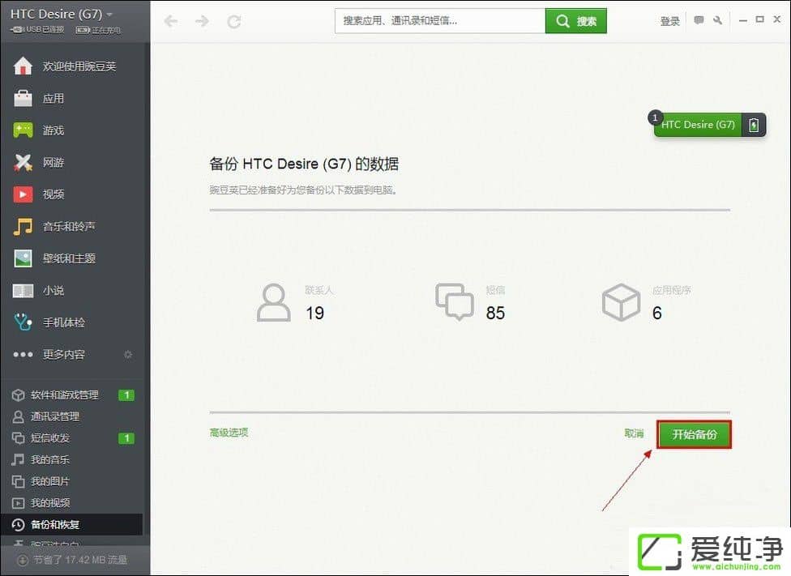Open the 视频 play icon
Image resolution: width=791 pixels, height=576 pixels.
23,194
